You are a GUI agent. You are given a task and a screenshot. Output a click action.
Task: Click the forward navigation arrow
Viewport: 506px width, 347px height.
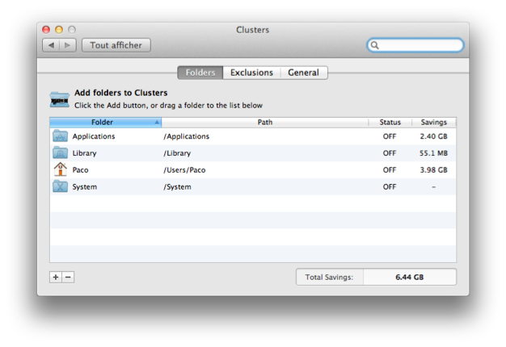(x=67, y=45)
